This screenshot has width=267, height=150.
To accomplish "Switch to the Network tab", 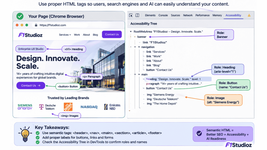I will point(188,15).
